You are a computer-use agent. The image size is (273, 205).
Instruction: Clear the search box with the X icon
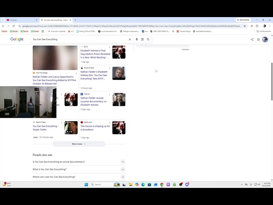point(130,39)
